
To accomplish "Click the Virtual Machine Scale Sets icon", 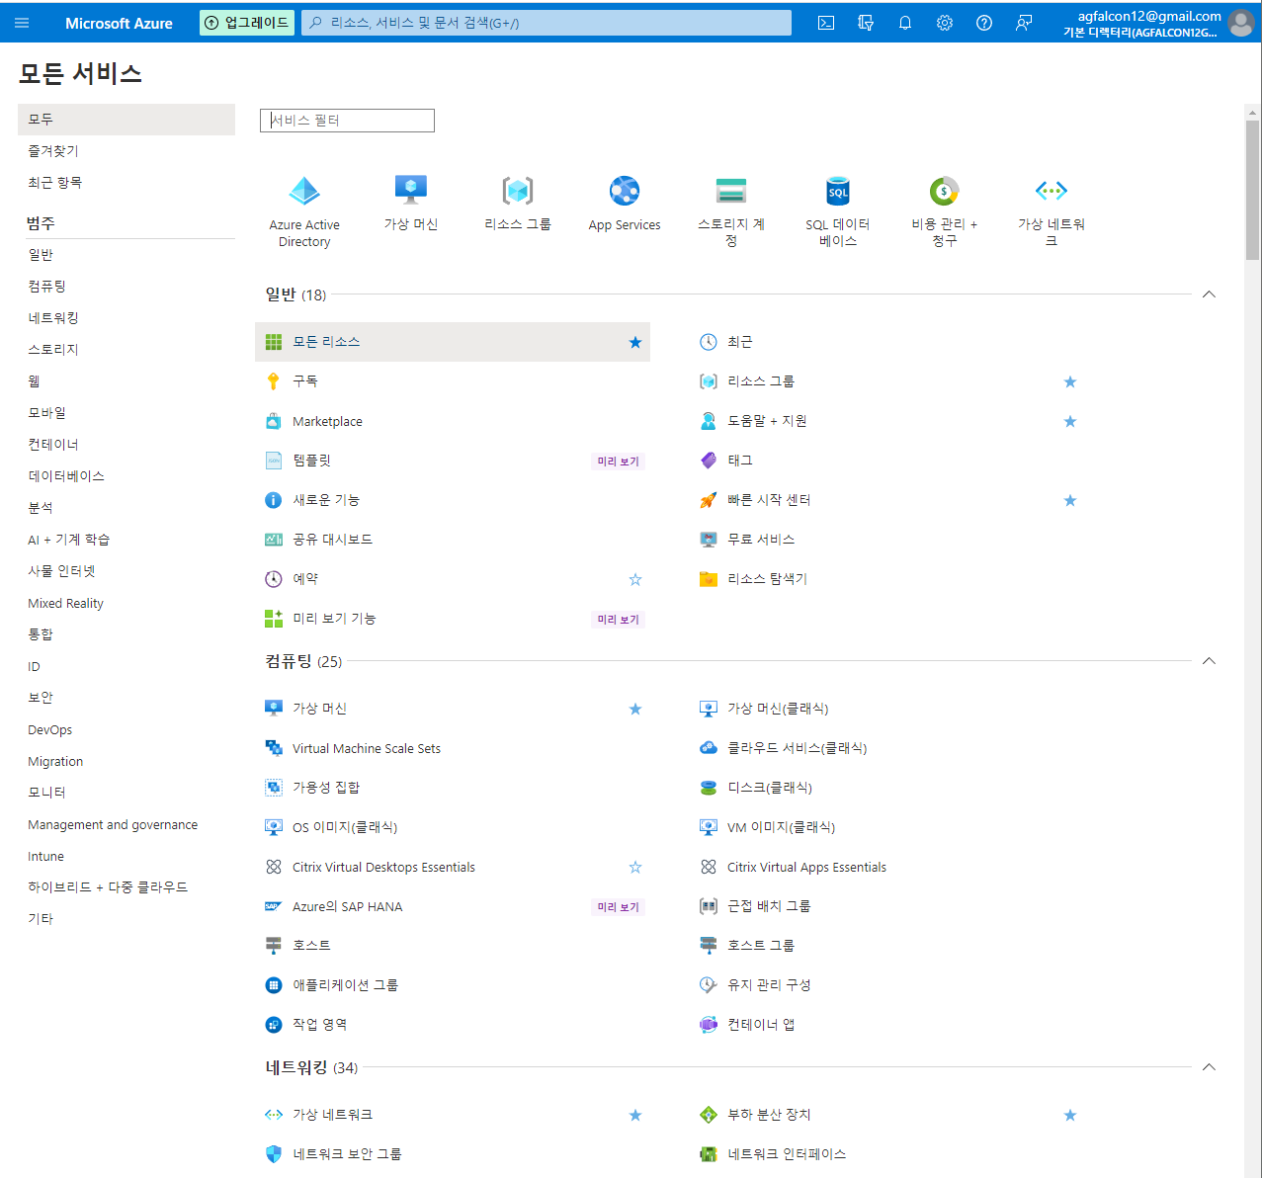I will [x=274, y=748].
